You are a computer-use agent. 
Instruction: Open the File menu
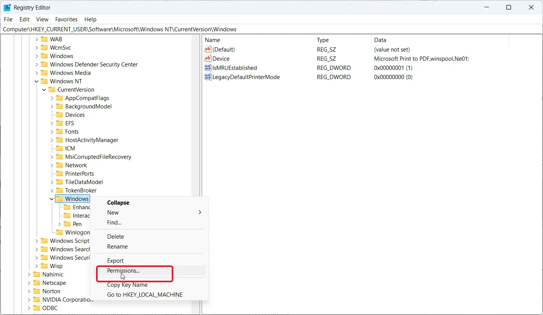point(8,19)
